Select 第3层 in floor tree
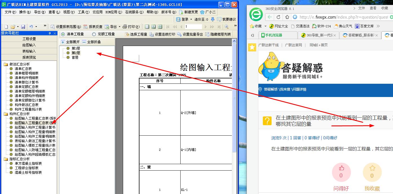 pyautogui.click(x=76, y=48)
